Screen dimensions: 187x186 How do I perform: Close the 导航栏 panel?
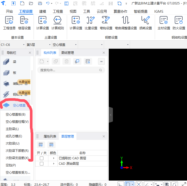pos(30,53)
